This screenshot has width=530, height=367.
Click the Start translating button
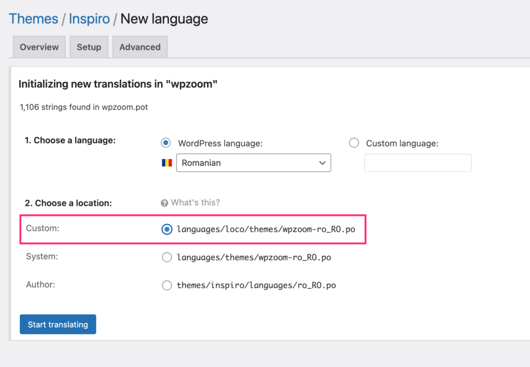click(58, 325)
